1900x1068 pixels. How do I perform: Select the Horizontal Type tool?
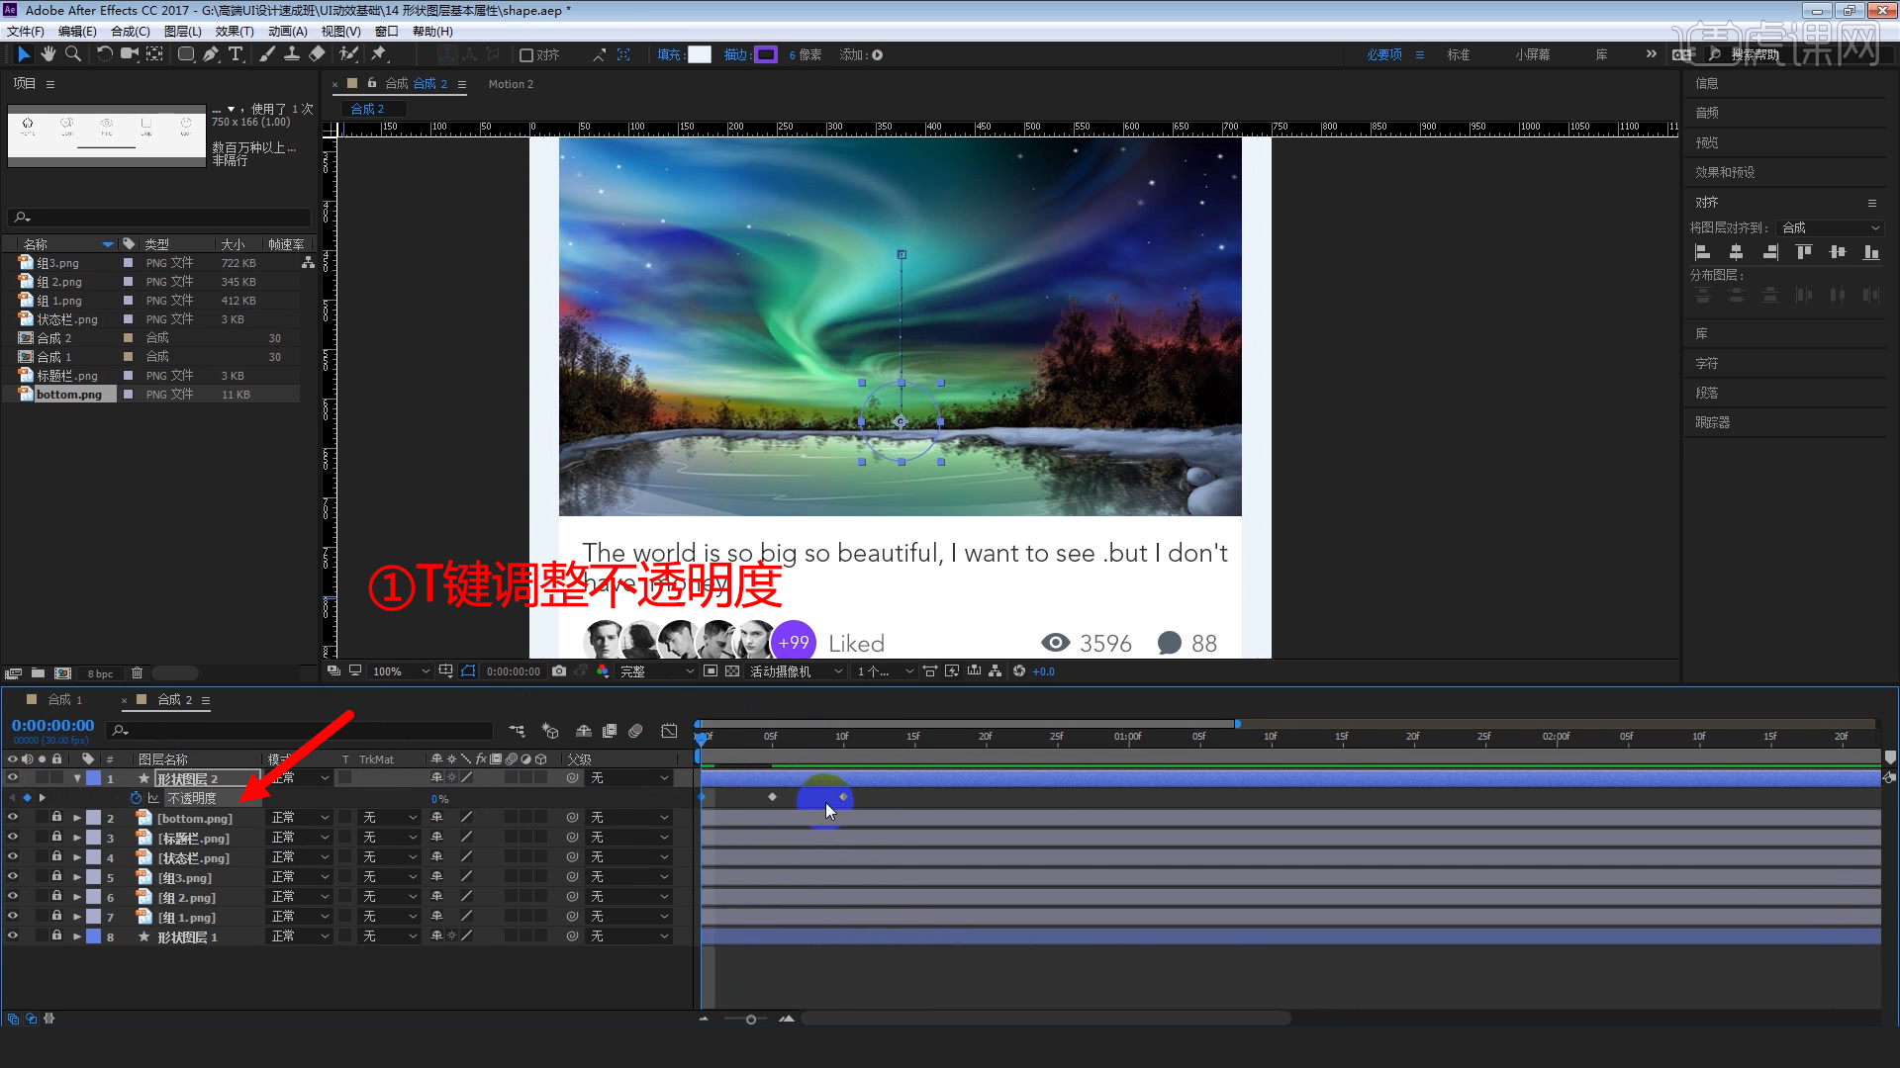tap(236, 54)
